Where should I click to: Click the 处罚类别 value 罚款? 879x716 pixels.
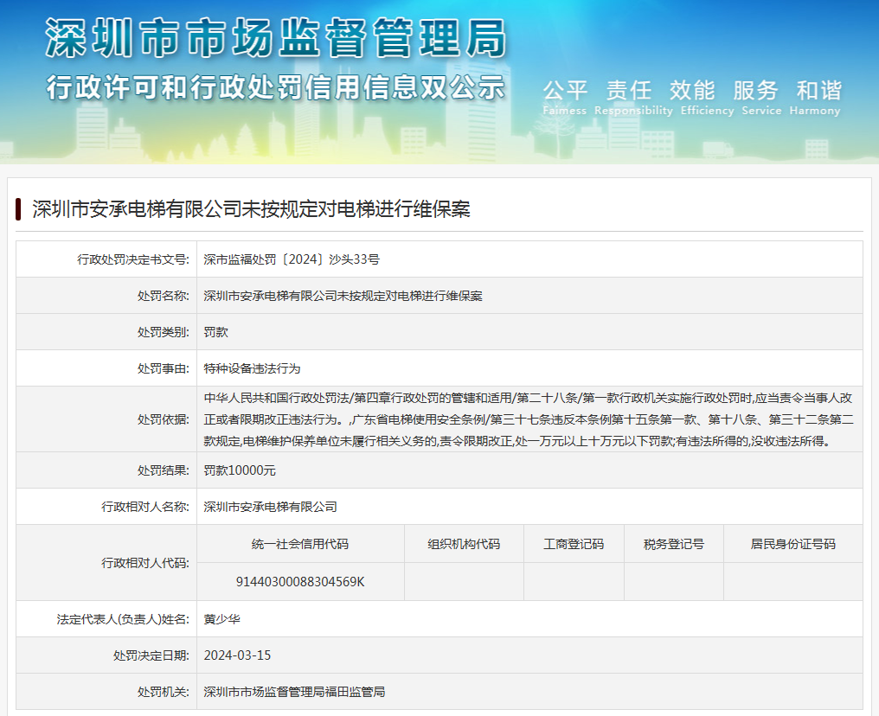216,332
